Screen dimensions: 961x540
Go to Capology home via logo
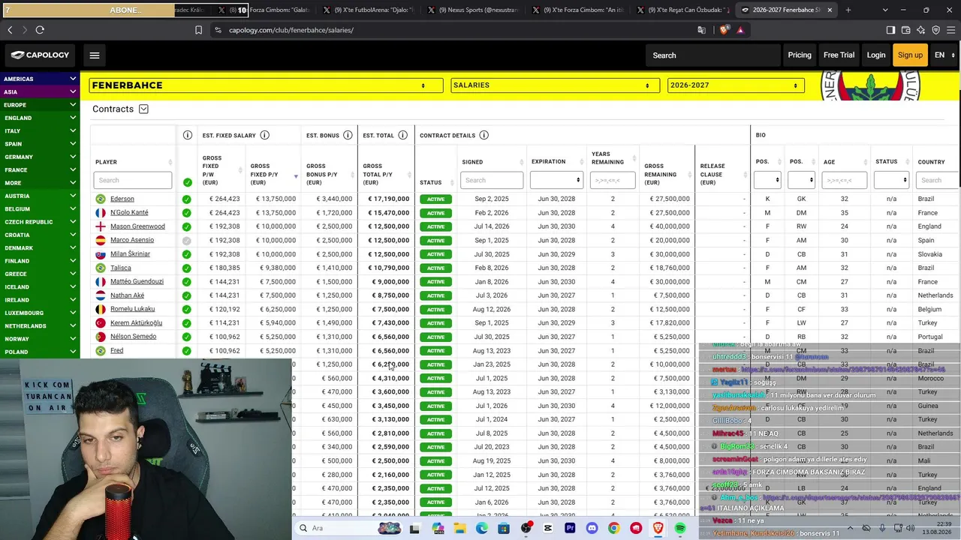[x=40, y=55]
